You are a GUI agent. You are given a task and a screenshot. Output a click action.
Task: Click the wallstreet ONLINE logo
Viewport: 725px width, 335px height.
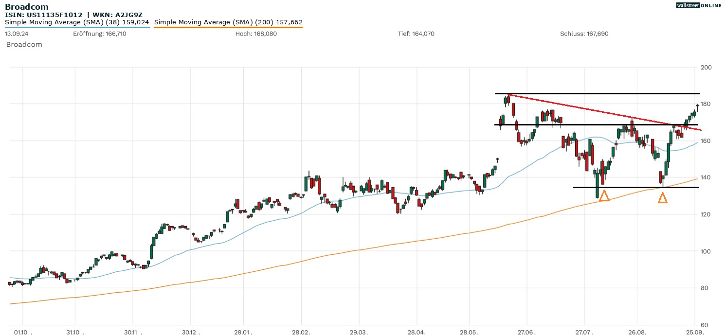click(699, 5)
